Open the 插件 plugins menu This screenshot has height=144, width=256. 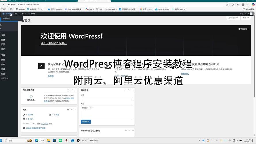pos(3,60)
